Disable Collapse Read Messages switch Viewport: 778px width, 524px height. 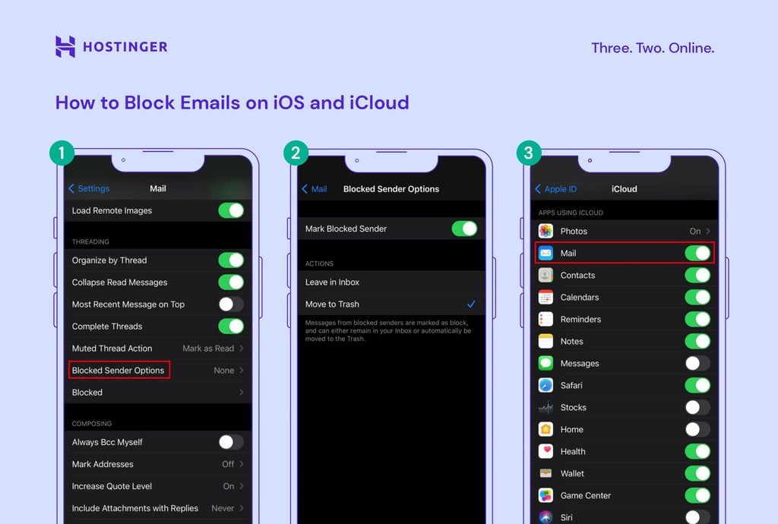231,282
